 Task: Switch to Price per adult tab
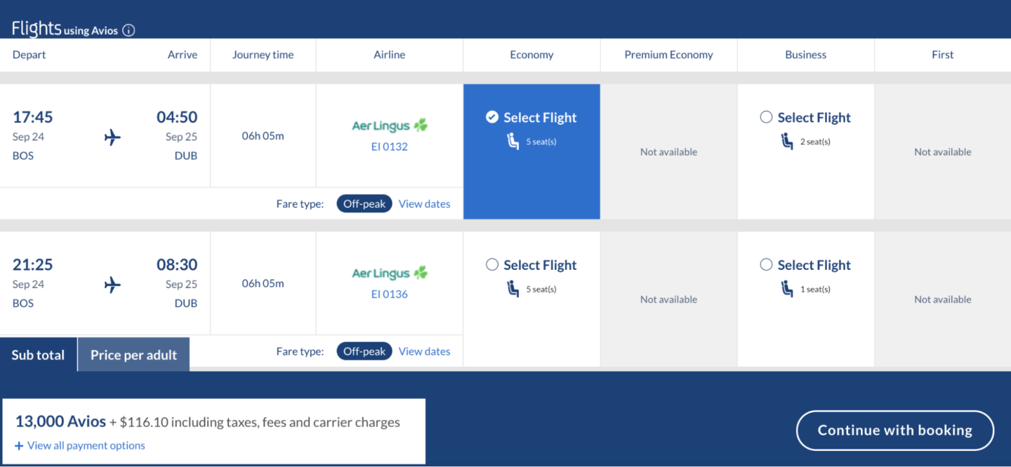[133, 355]
